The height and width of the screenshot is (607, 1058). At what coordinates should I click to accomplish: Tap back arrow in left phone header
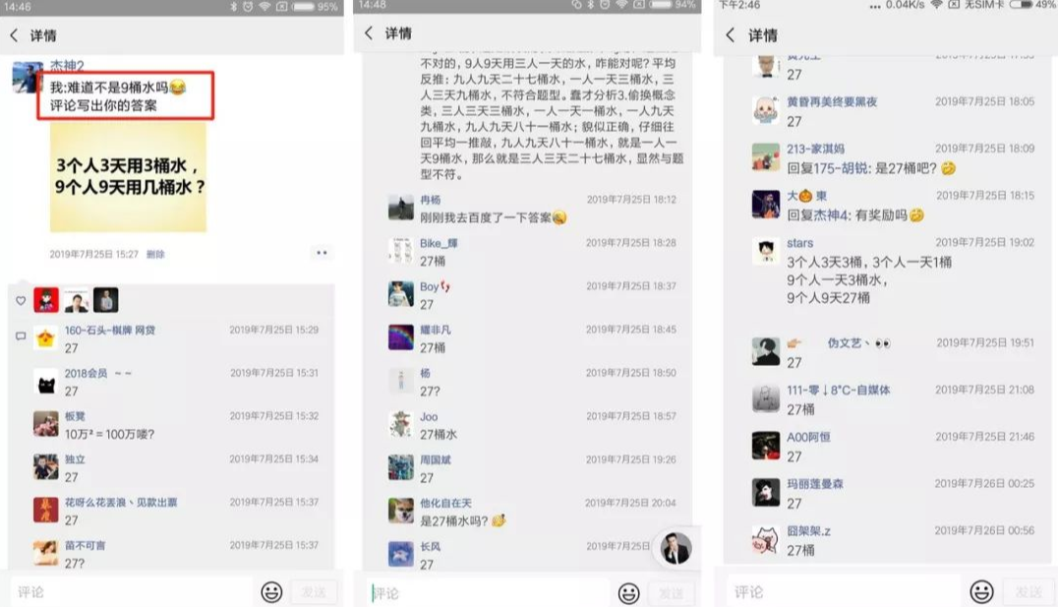pos(14,35)
